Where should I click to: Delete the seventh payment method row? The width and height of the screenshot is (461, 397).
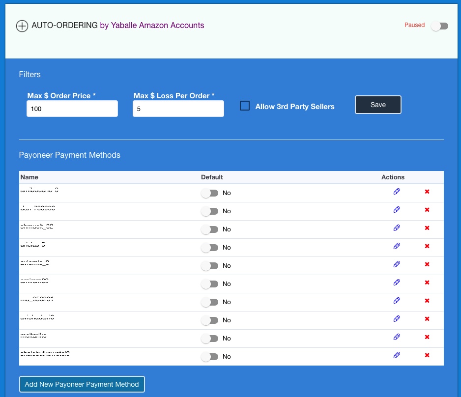[x=427, y=301]
